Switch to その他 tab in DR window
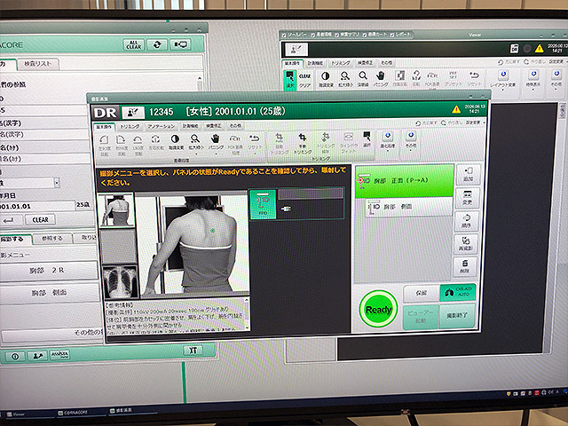The image size is (568, 426). 235,126
